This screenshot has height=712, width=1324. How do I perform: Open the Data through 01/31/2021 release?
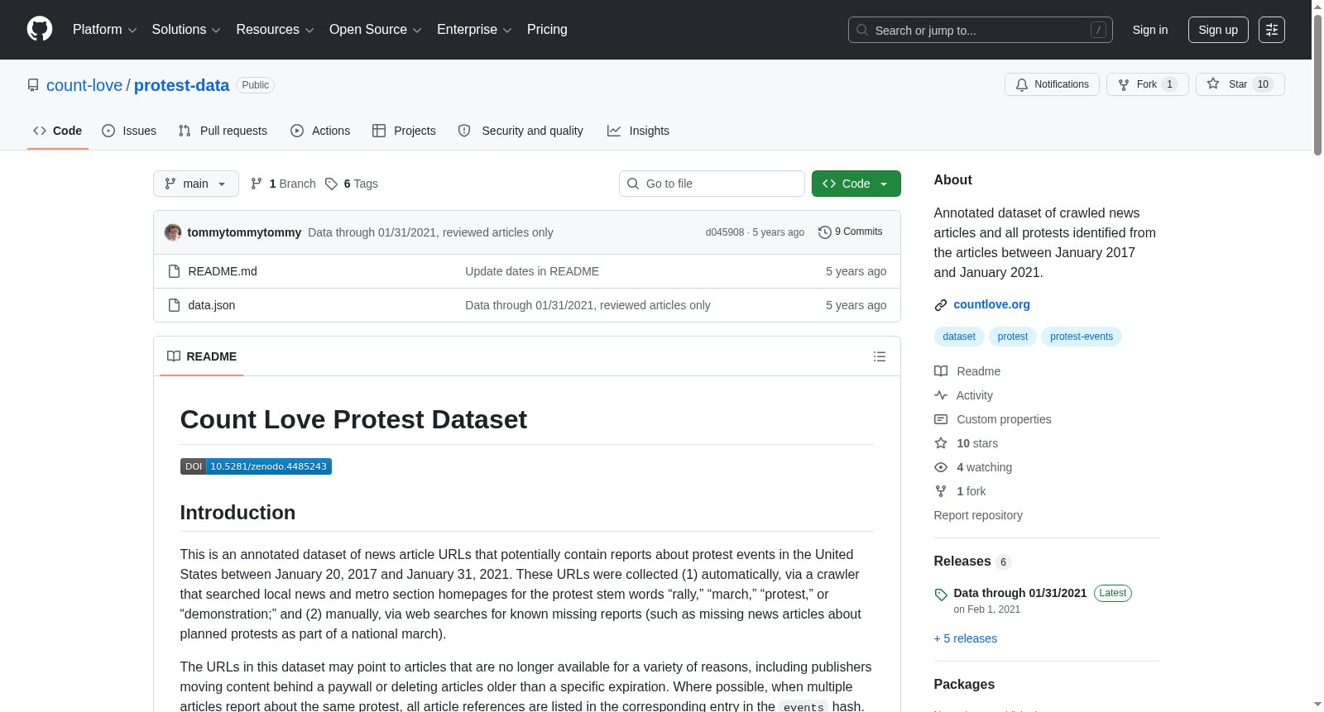[x=1020, y=593]
